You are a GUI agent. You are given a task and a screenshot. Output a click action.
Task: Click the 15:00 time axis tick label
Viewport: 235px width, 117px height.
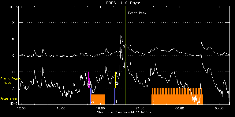pos(61,108)
